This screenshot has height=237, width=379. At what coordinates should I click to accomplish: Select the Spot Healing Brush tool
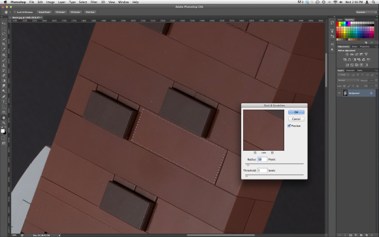(4, 55)
